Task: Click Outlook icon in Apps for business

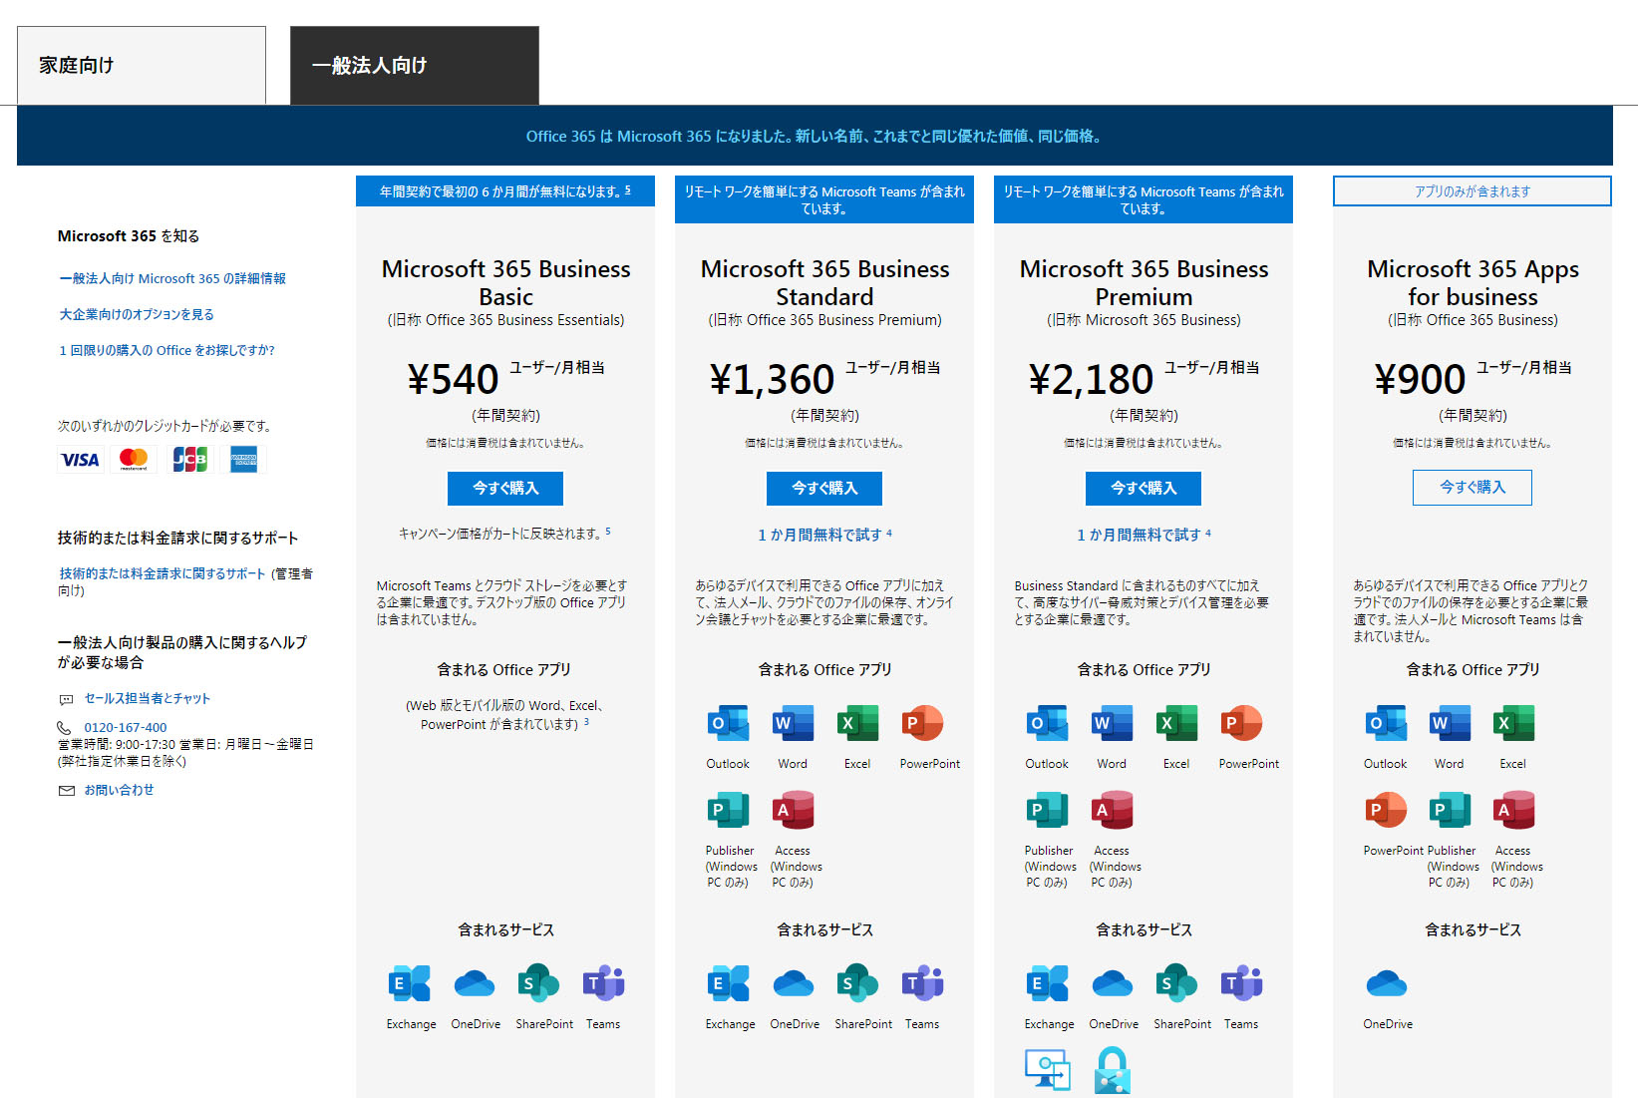Action: click(1386, 723)
